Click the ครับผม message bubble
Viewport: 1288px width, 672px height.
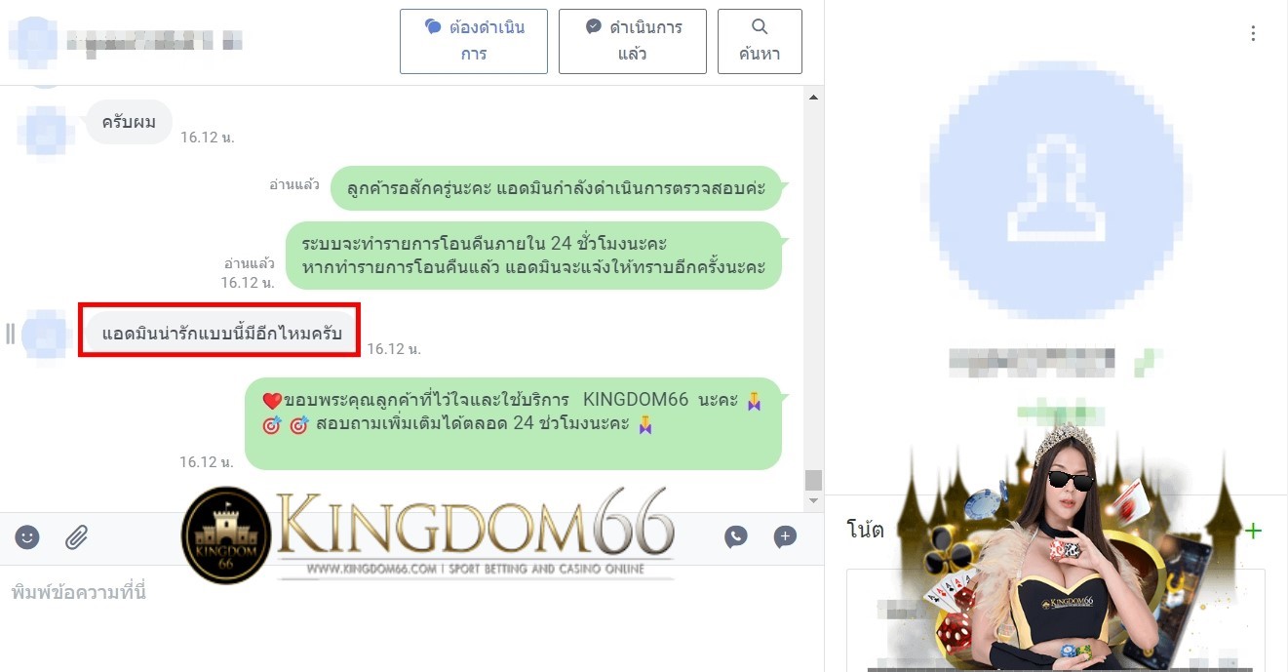(130, 122)
